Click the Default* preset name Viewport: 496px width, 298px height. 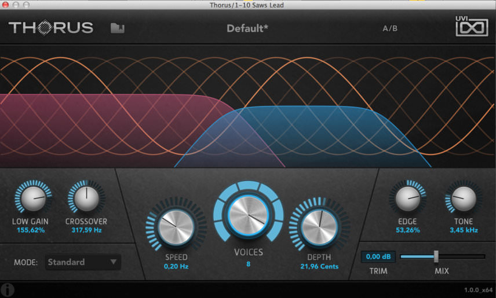pyautogui.click(x=247, y=28)
